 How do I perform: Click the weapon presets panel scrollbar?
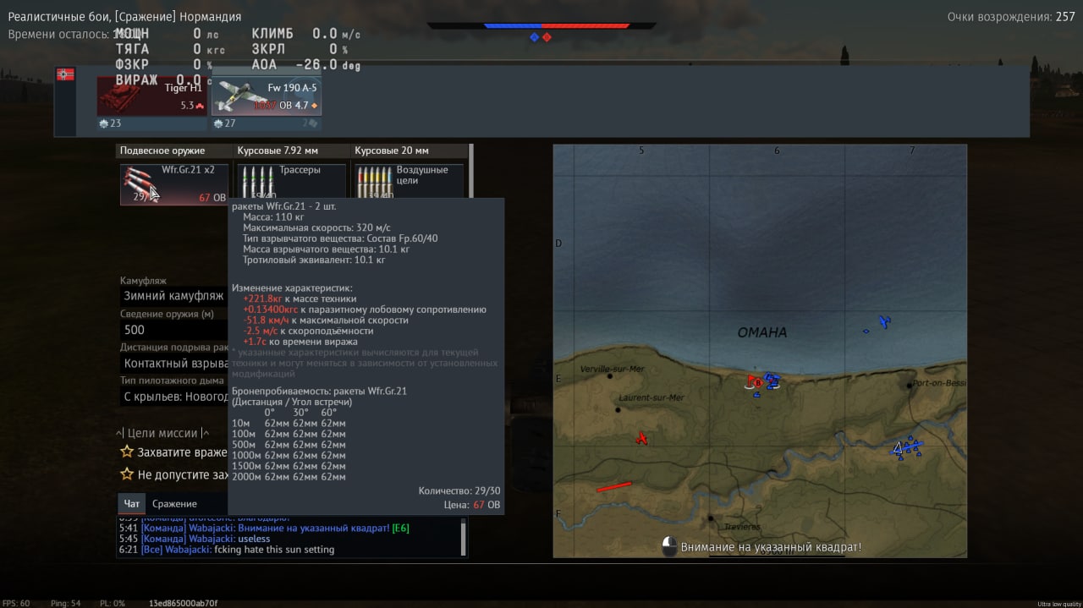[470, 172]
